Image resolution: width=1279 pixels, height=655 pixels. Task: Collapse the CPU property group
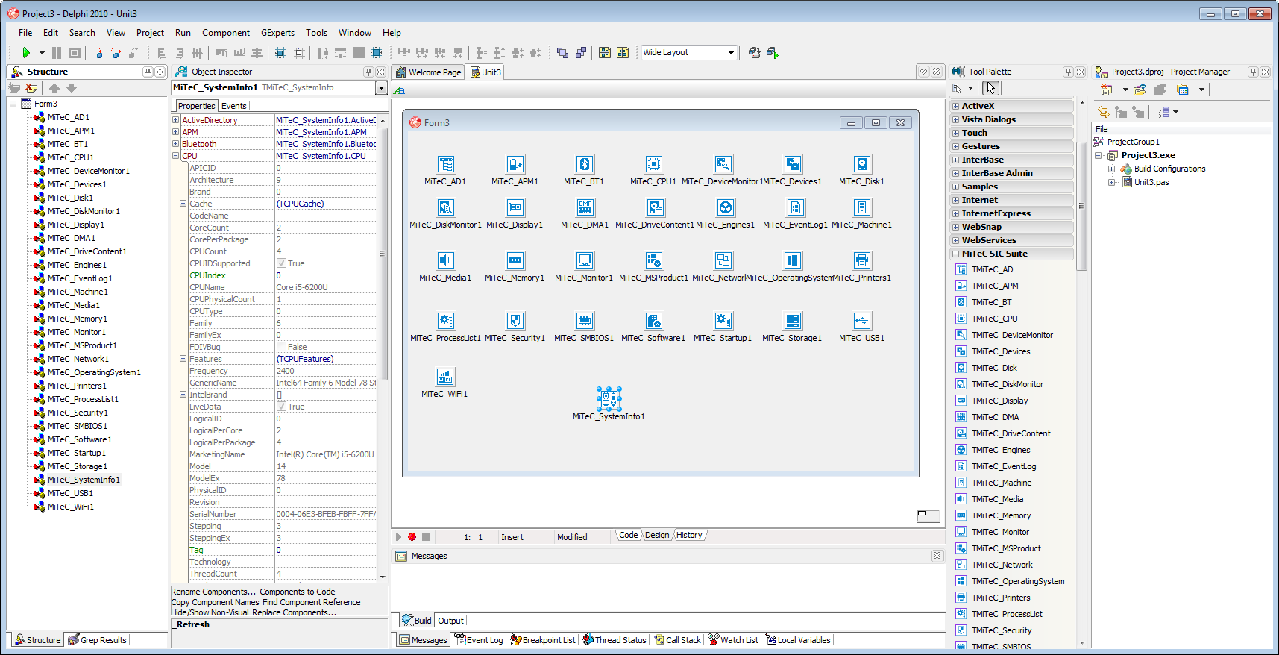click(x=176, y=156)
